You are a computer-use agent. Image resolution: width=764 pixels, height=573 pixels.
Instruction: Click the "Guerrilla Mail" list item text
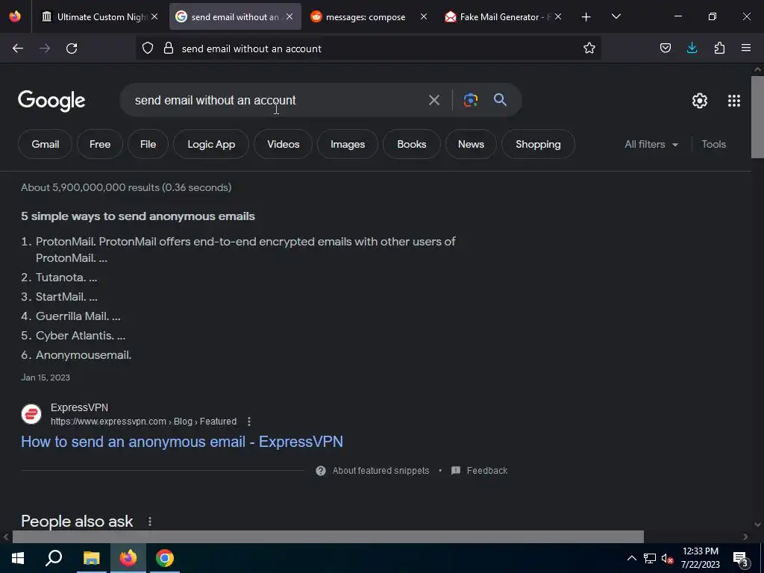(x=72, y=316)
